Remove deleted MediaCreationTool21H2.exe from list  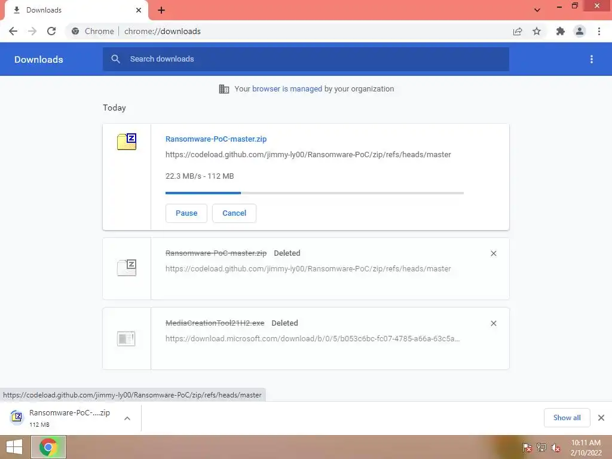493,323
